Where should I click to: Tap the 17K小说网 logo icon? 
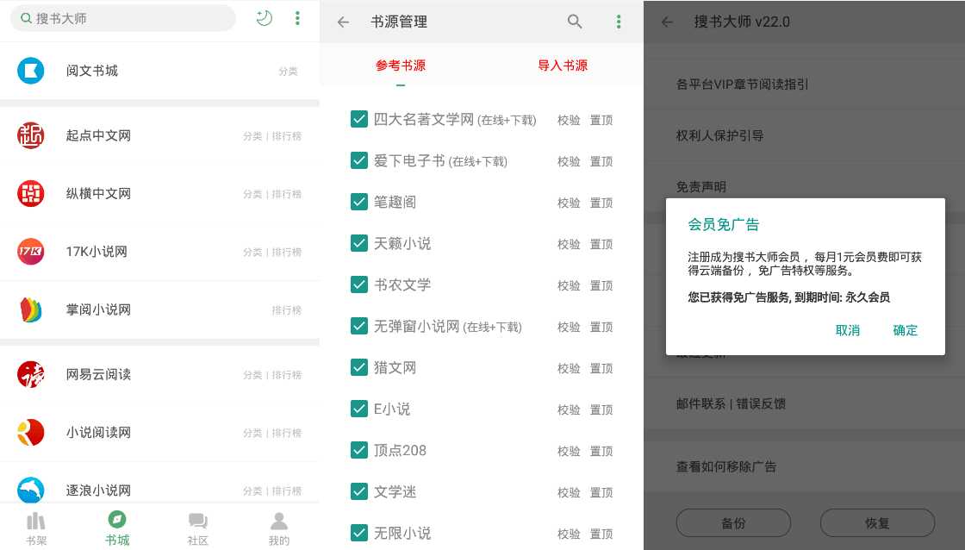click(31, 251)
